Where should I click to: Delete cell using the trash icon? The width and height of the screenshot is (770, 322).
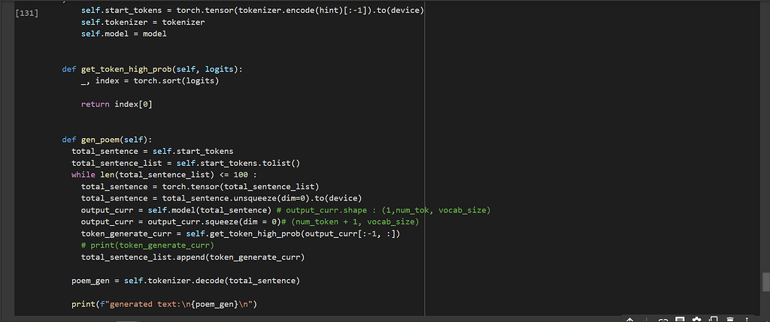tap(730, 319)
